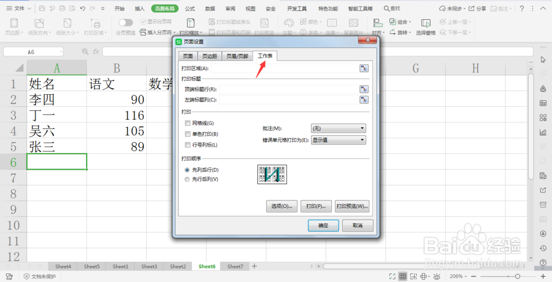Click the range picker icon for 打印区域

[x=364, y=68]
